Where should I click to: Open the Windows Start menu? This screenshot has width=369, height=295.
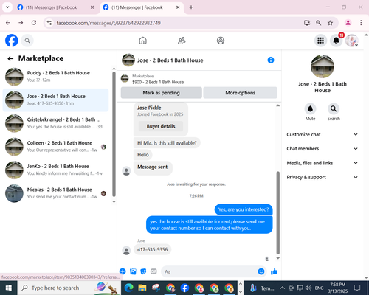[9, 288]
